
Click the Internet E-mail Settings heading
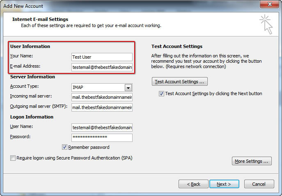(x=40, y=19)
